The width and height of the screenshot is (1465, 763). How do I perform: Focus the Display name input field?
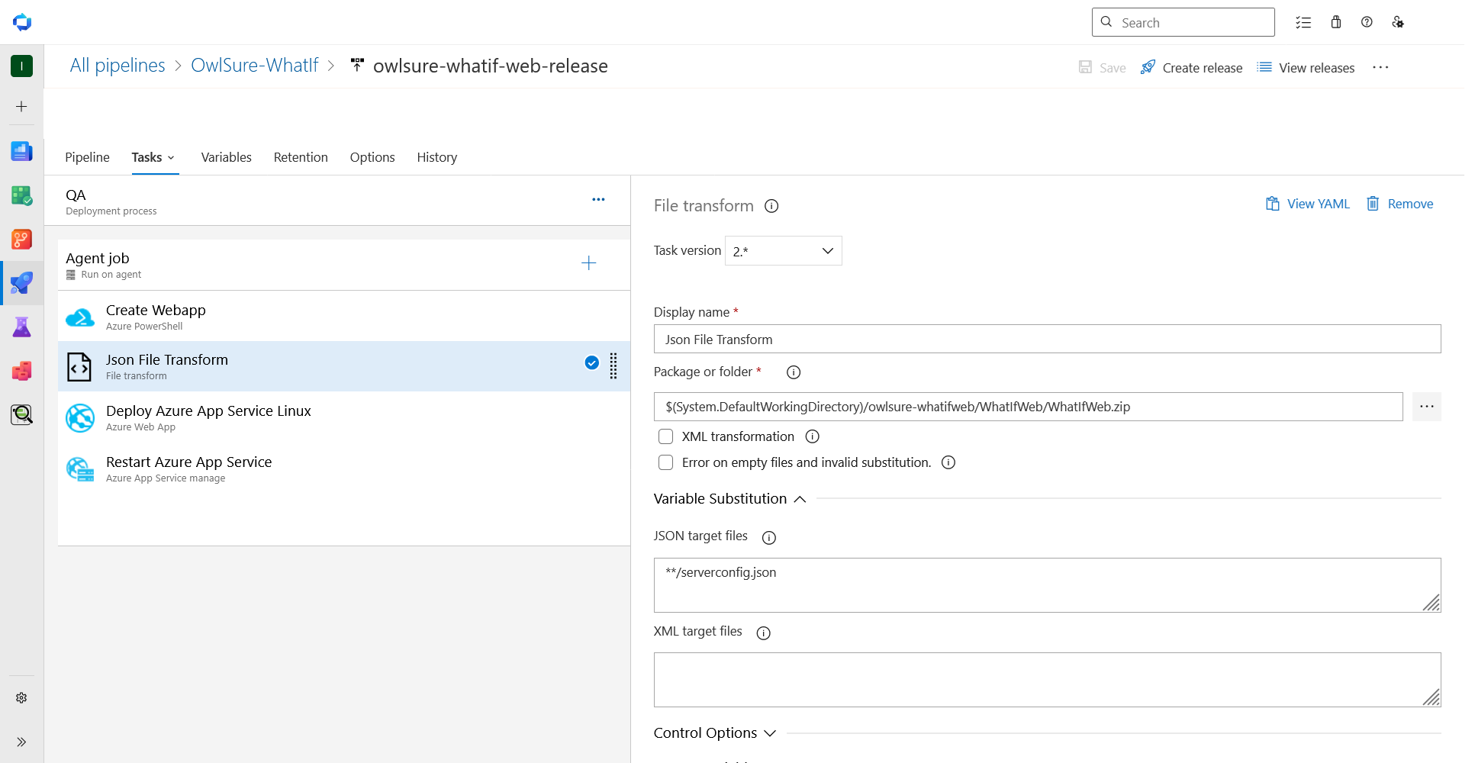(1047, 339)
